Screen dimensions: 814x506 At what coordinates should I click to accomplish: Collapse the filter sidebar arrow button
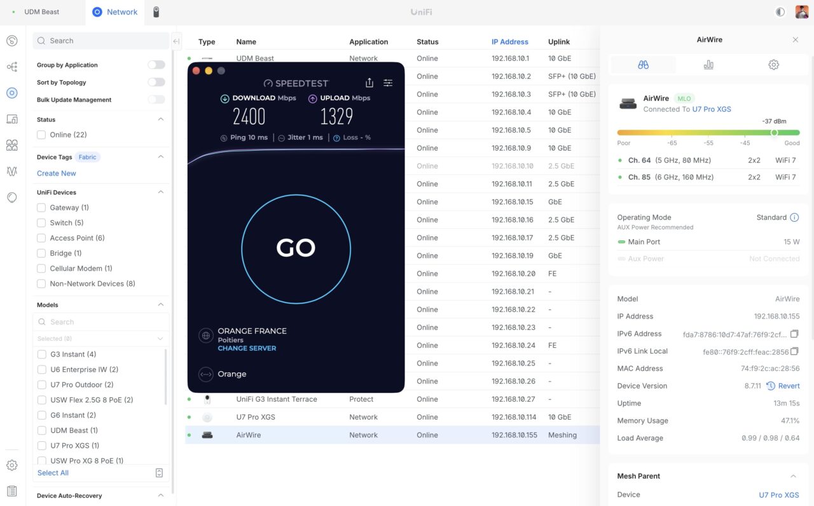coord(177,41)
